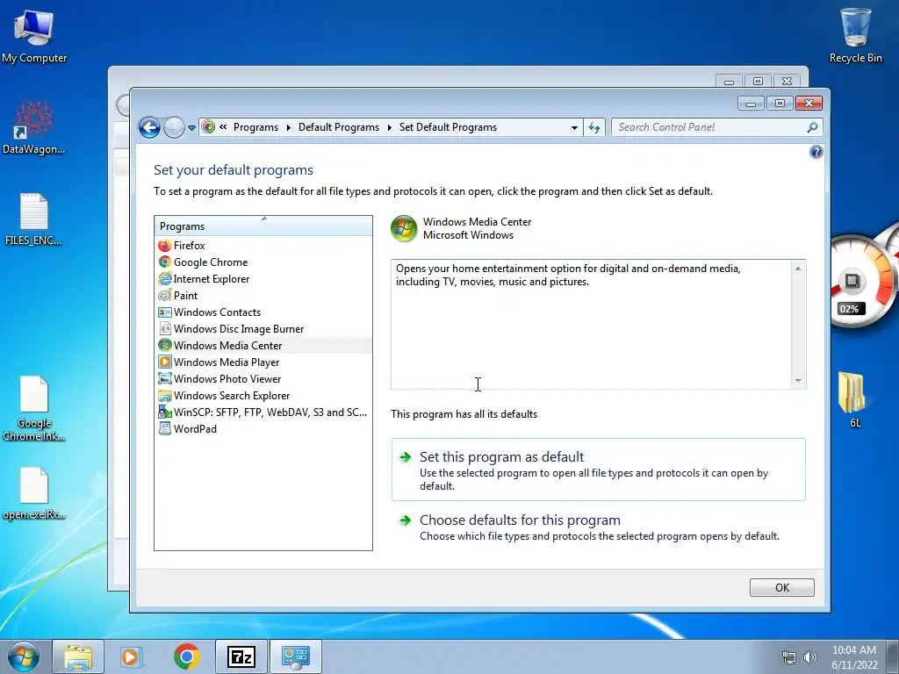The height and width of the screenshot is (674, 899).
Task: Click the Control Panel address bar icon
Action: click(x=209, y=126)
